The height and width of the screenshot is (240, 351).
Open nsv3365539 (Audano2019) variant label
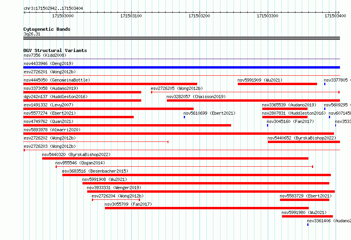coord(289,105)
